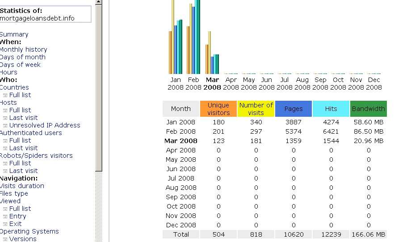The width and height of the screenshot is (411, 242).
Task: Open Versions under Operating Systems
Action: tap(23, 239)
